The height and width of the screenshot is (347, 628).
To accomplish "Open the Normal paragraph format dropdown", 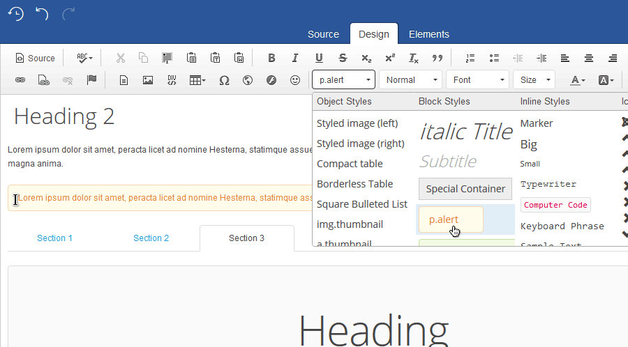I will tap(410, 80).
